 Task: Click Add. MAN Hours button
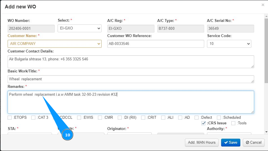coord(202,142)
